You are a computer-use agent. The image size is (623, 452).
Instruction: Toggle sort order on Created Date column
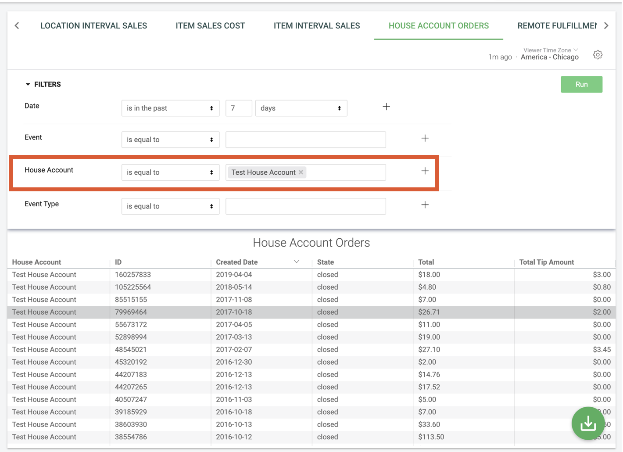[297, 262]
